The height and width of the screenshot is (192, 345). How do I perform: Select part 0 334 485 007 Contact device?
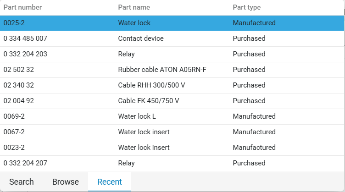pyautogui.click(x=172, y=38)
